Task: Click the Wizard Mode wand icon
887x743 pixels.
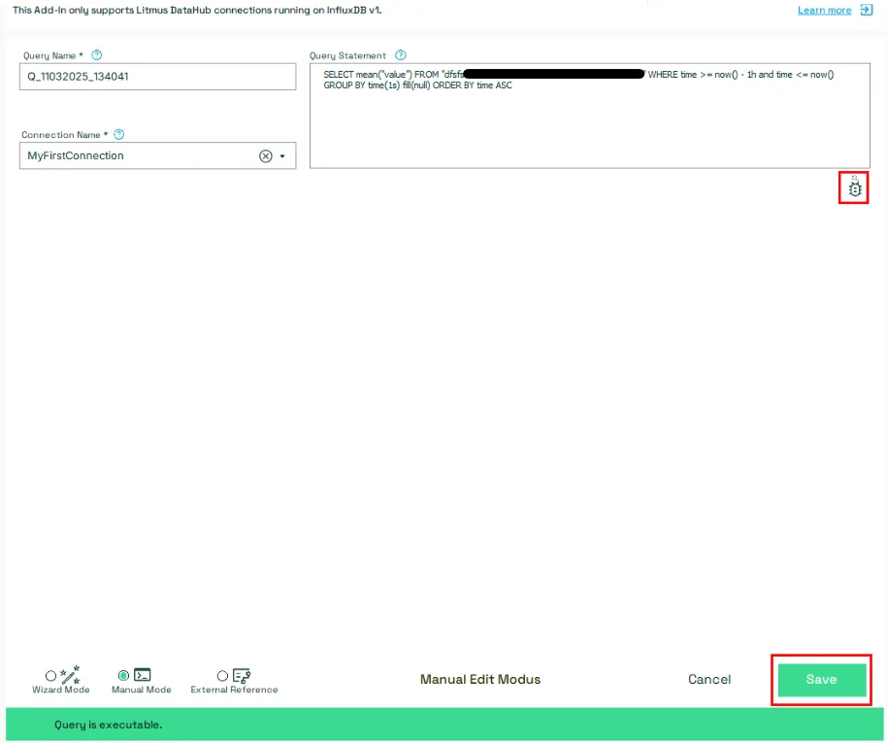Action: click(x=70, y=674)
